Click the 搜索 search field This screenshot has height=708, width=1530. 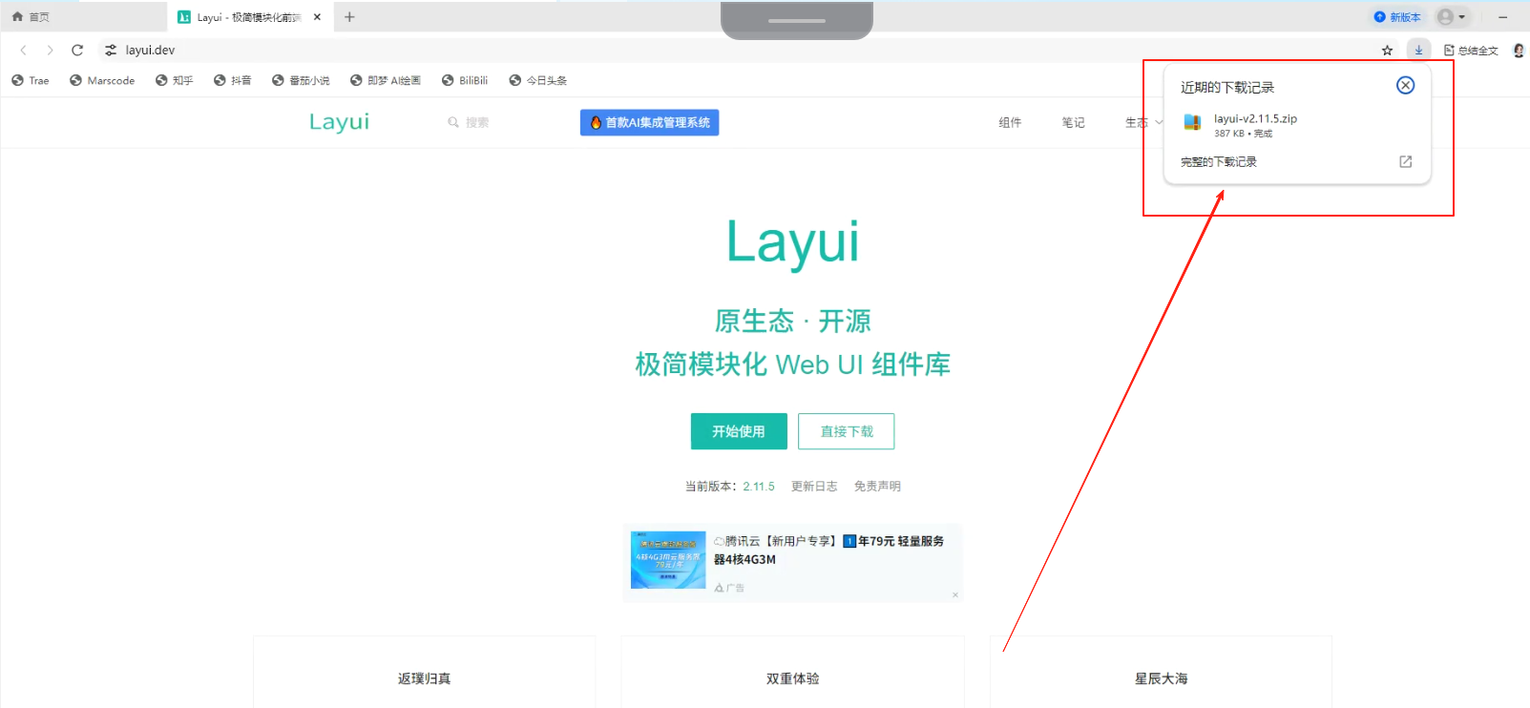[477, 122]
